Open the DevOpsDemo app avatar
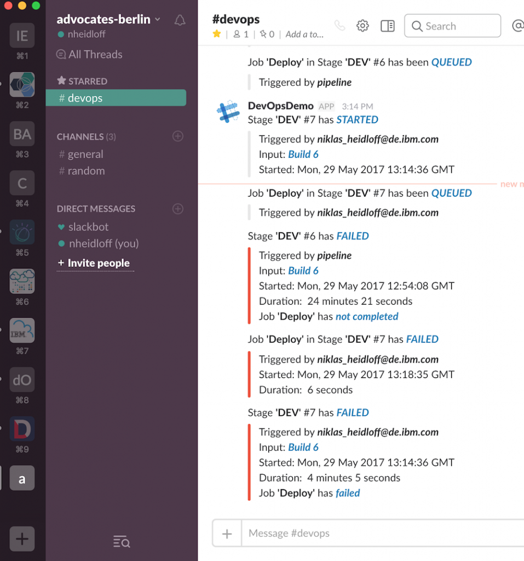The width and height of the screenshot is (524, 561). point(228,112)
